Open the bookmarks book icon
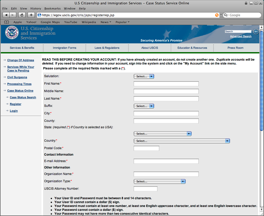 [7, 22]
